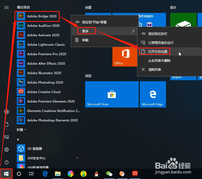Click the # alphabet index header

coord(18,139)
